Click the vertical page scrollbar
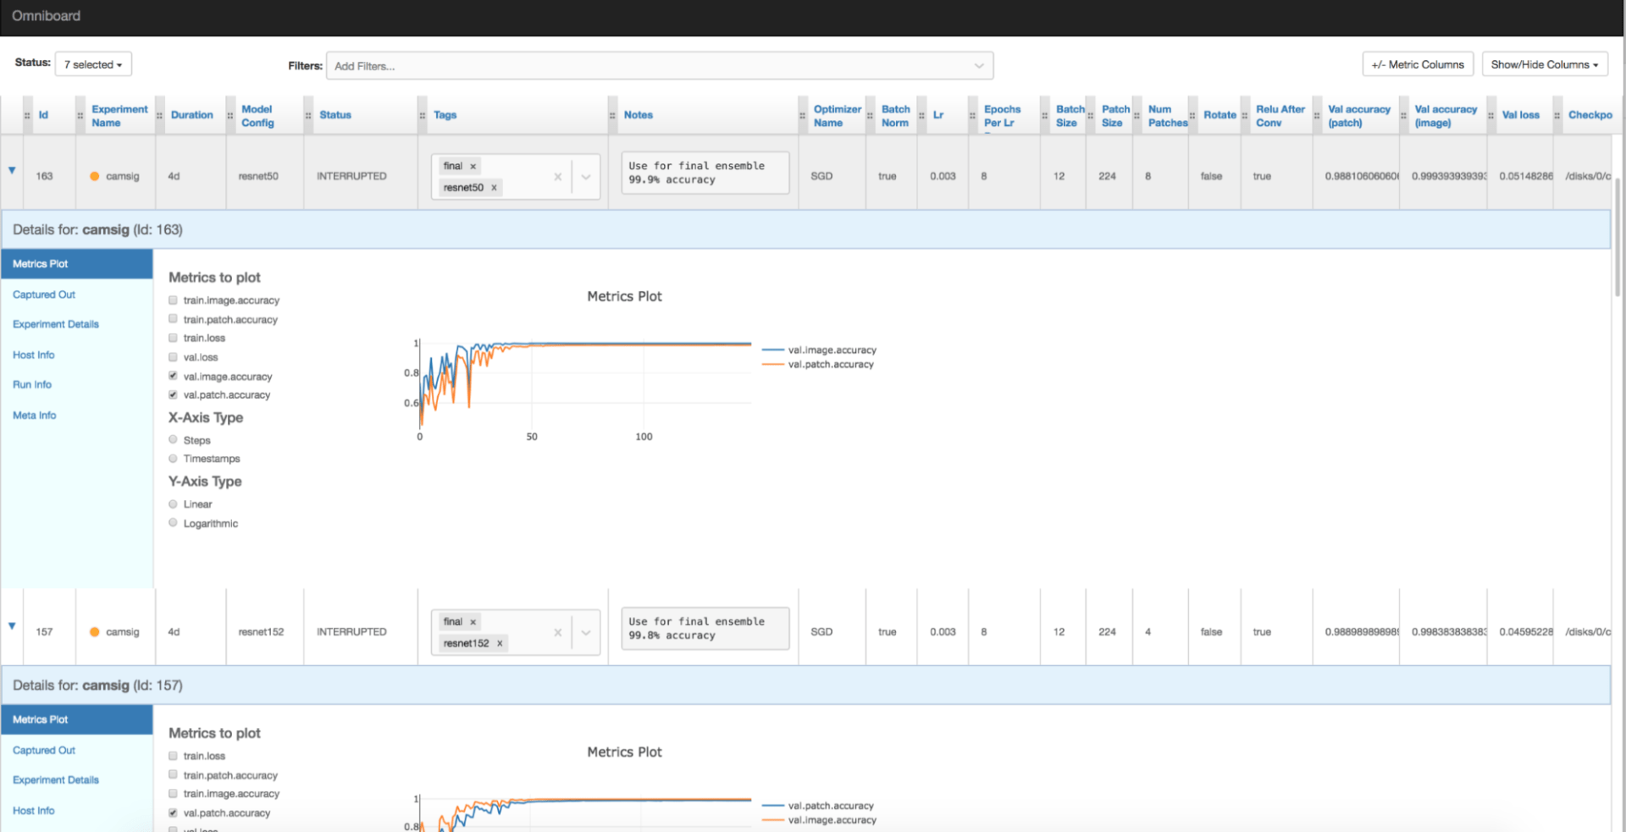Screen dimensions: 1626x832 (x=1618, y=237)
